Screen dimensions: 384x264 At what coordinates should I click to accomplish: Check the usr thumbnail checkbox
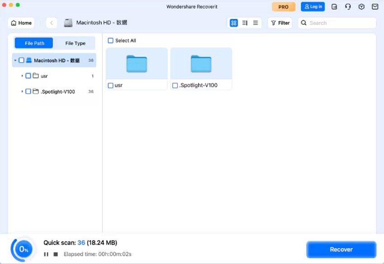coord(111,85)
